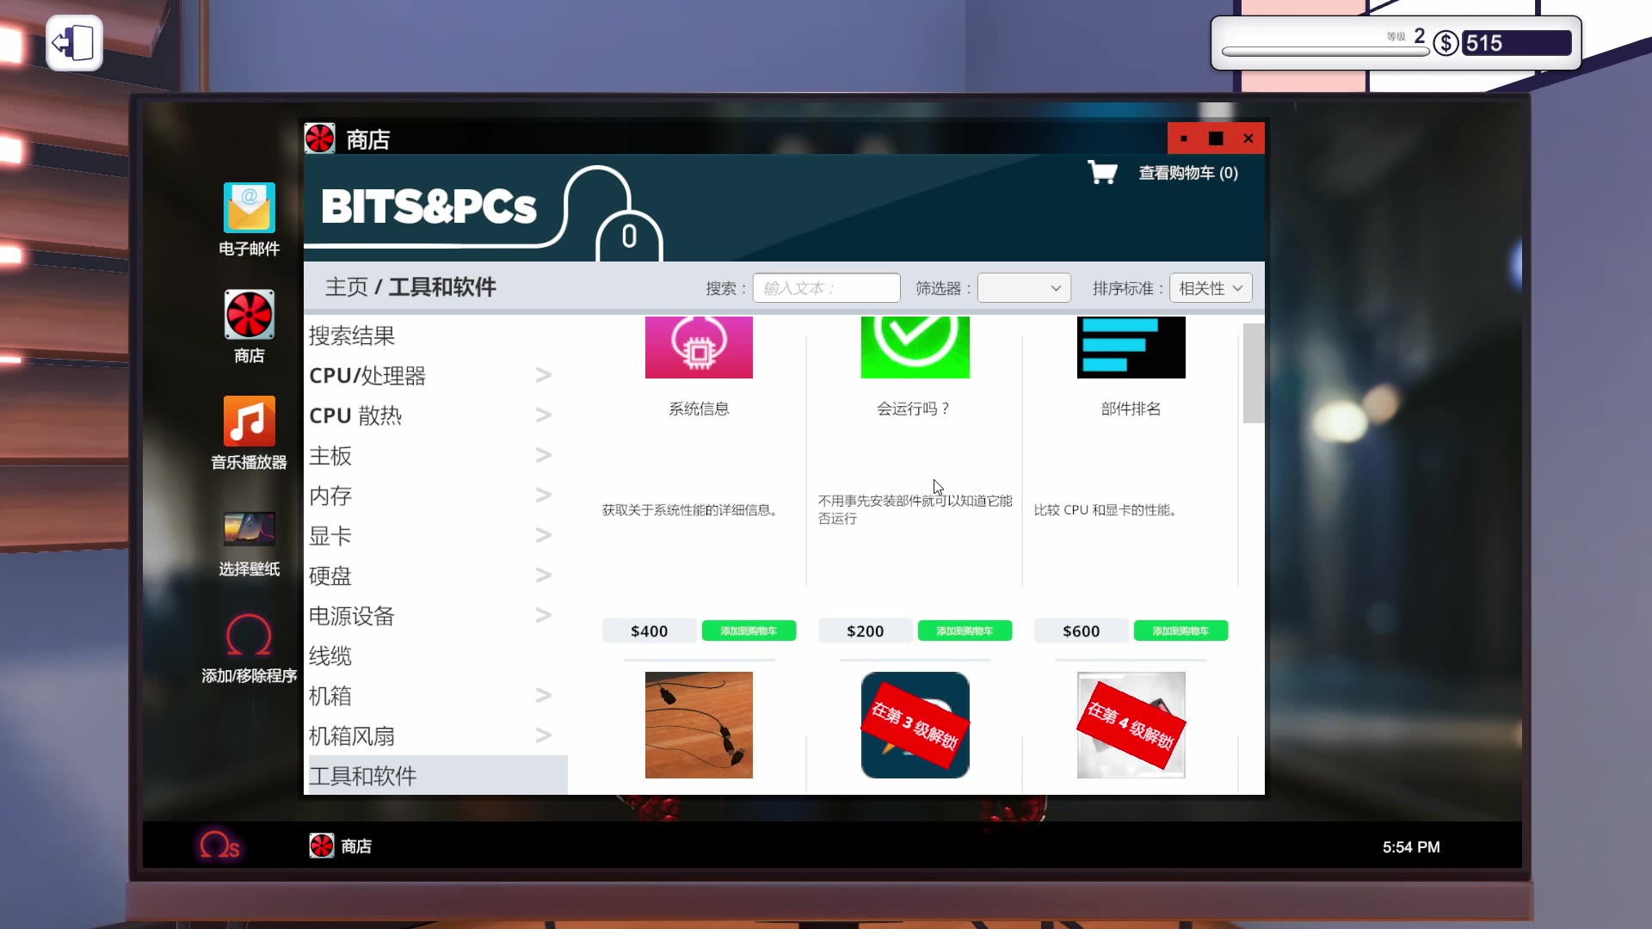Add the $400 系统信息 to cart

point(749,631)
